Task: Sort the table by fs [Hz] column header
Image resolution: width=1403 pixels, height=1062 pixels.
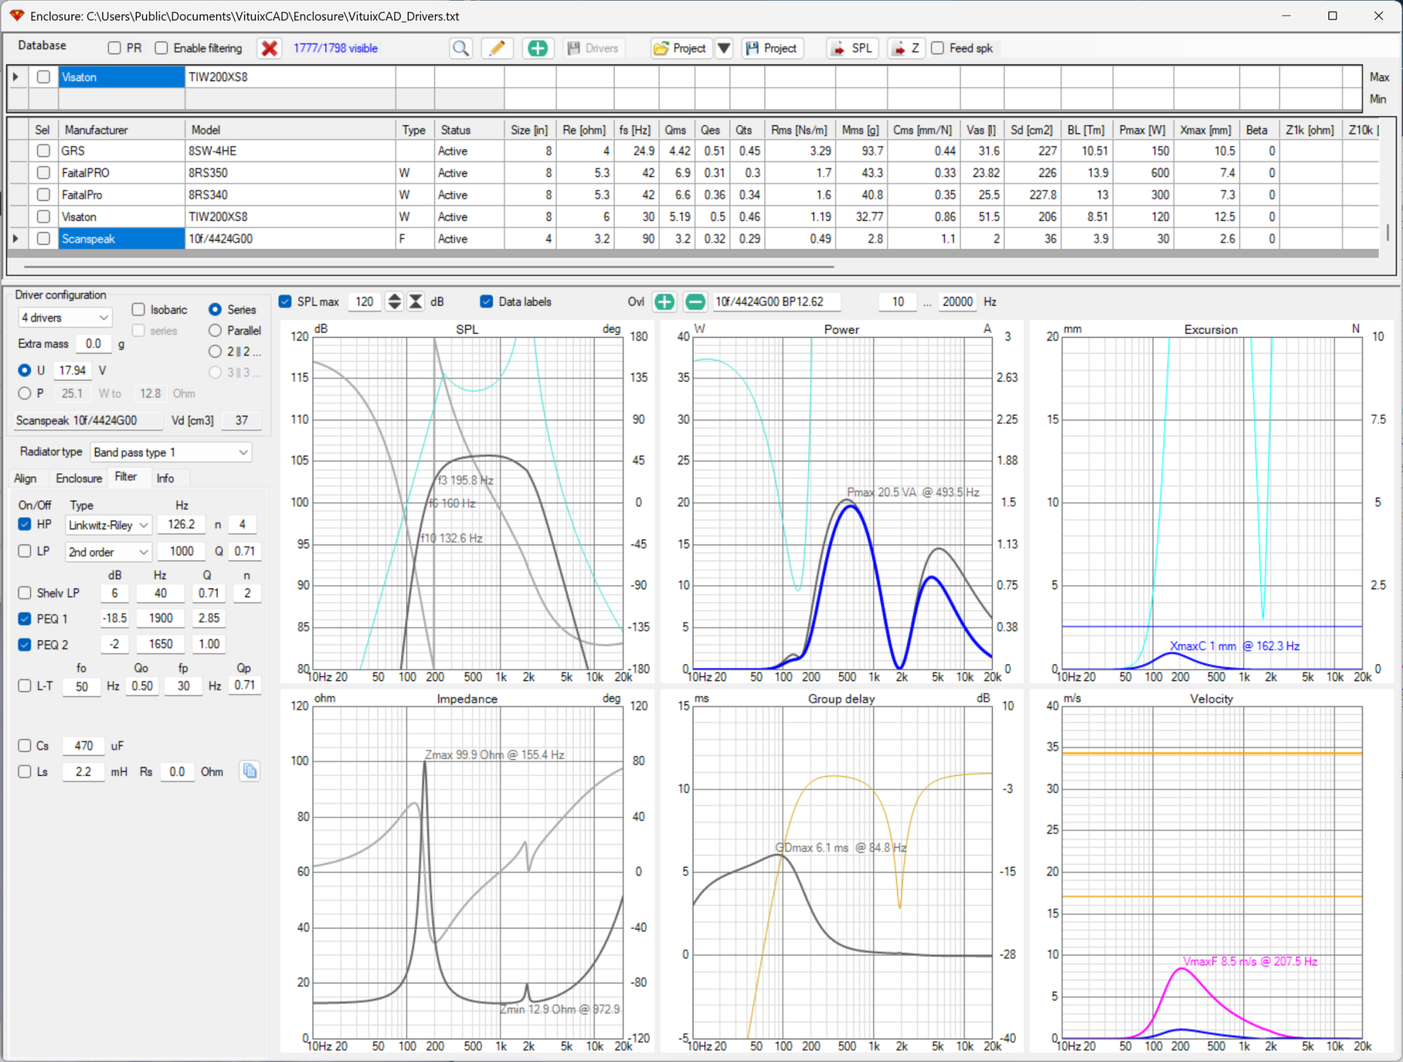Action: [x=636, y=130]
